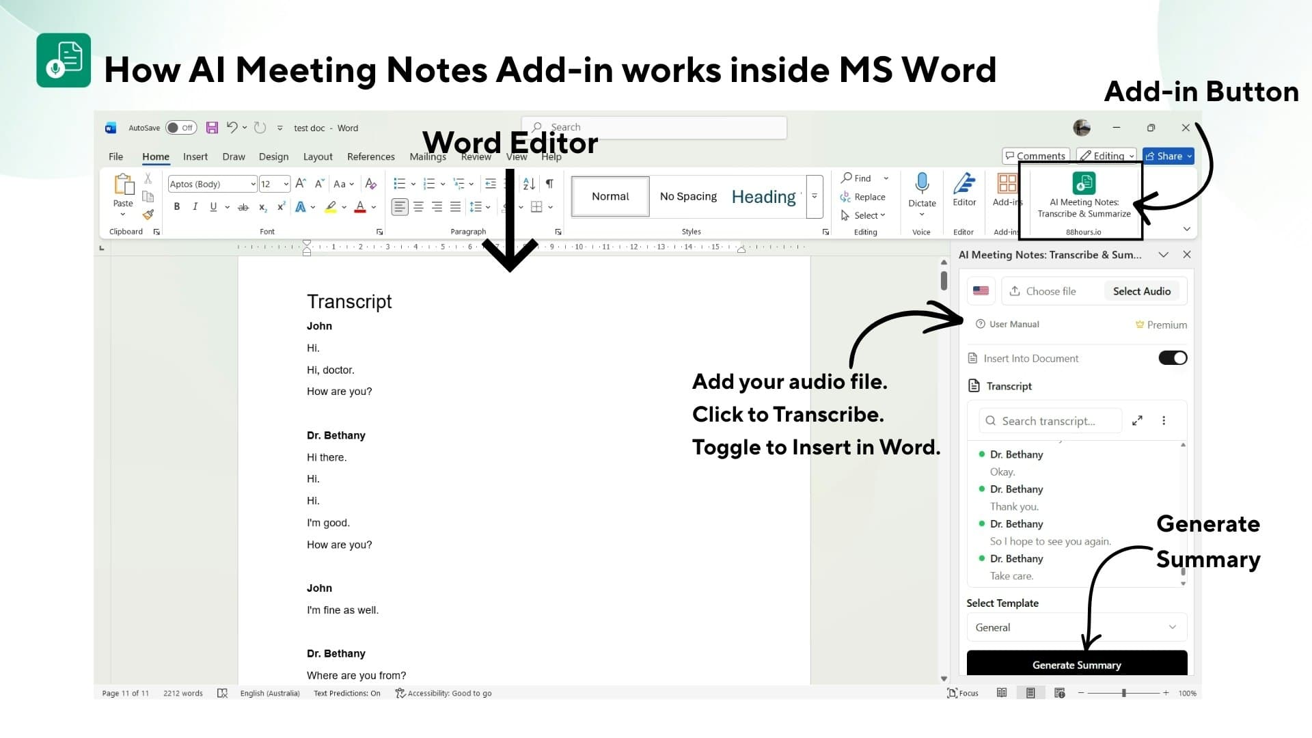
Task: Expand the transcript to fullscreen
Action: tap(1138, 420)
